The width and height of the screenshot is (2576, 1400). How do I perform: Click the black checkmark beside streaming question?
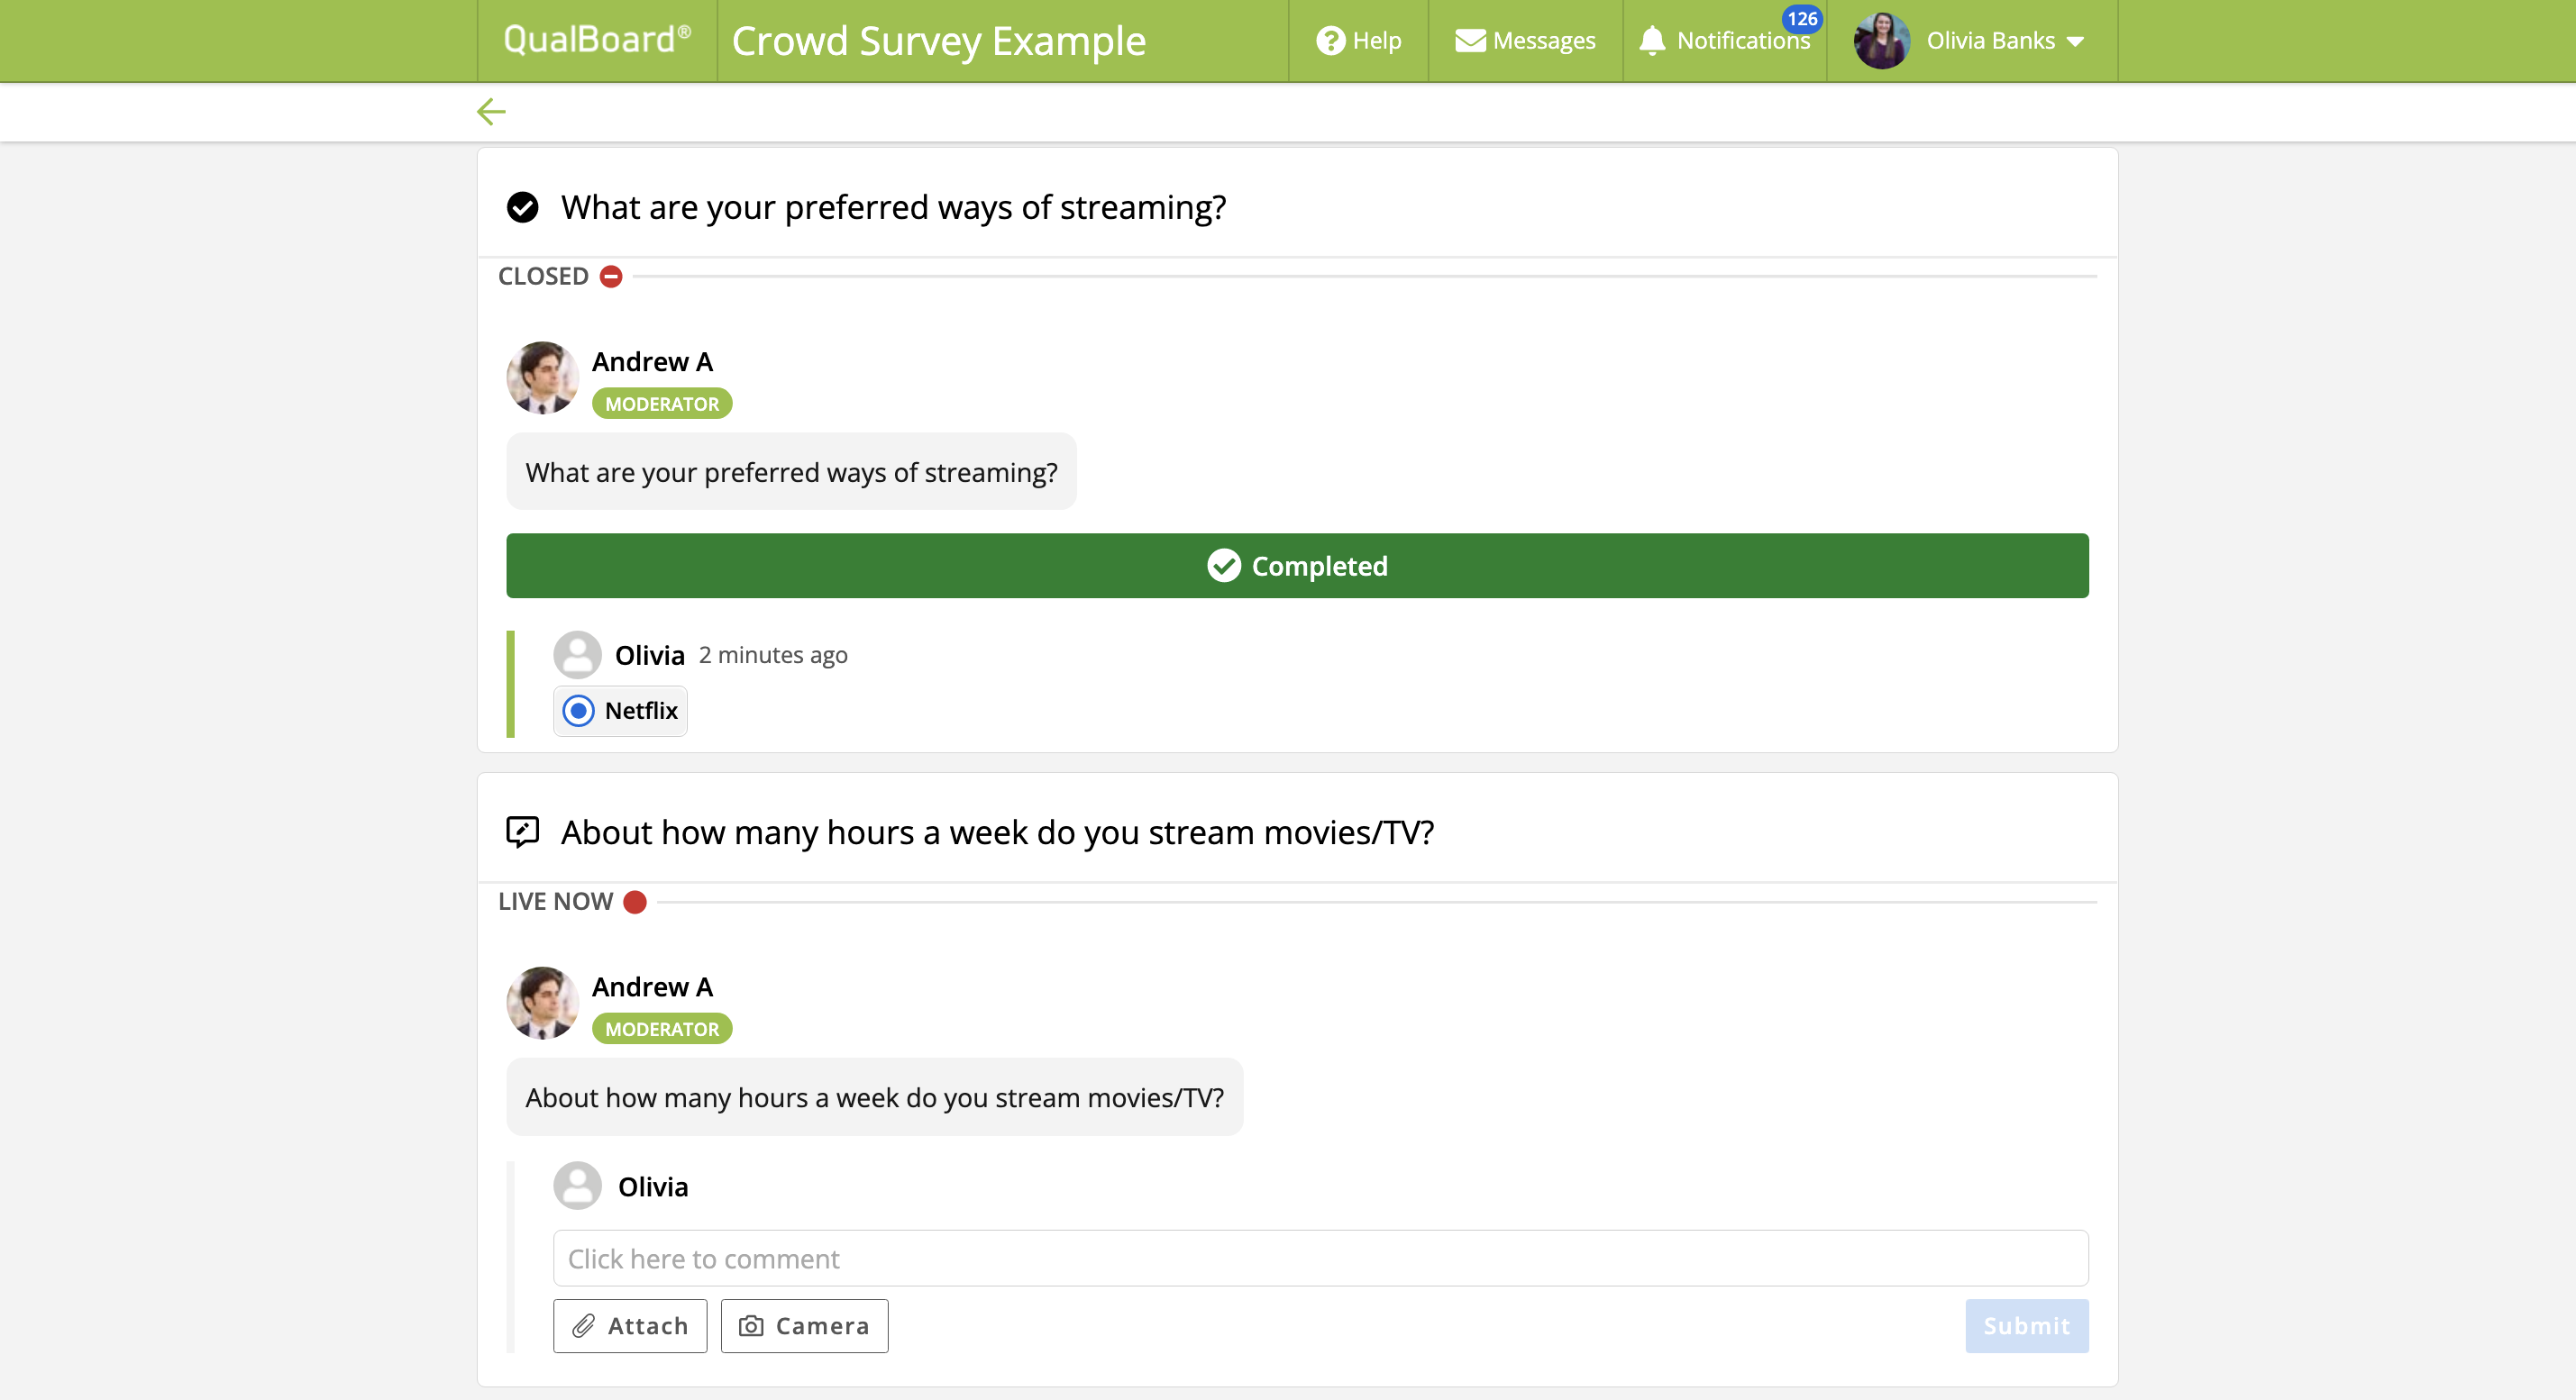coord(522,208)
